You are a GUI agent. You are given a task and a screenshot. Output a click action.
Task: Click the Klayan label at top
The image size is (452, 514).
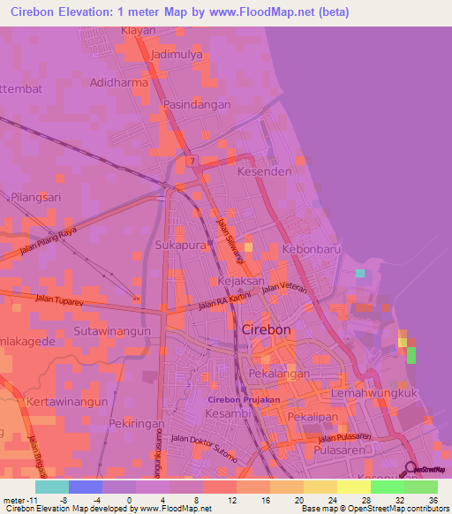(139, 31)
